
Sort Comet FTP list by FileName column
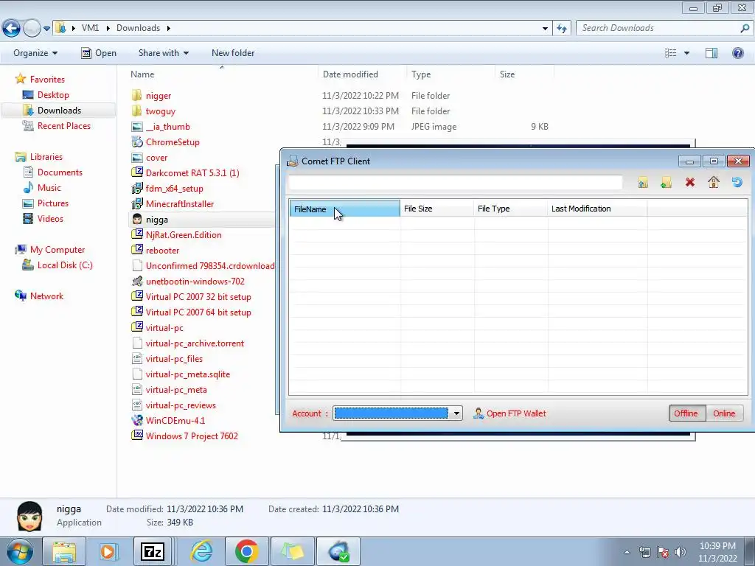[344, 209]
